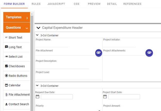The height and width of the screenshot is (111, 161).
Task: Click the Long Text question icon
Action: coord(6,47)
